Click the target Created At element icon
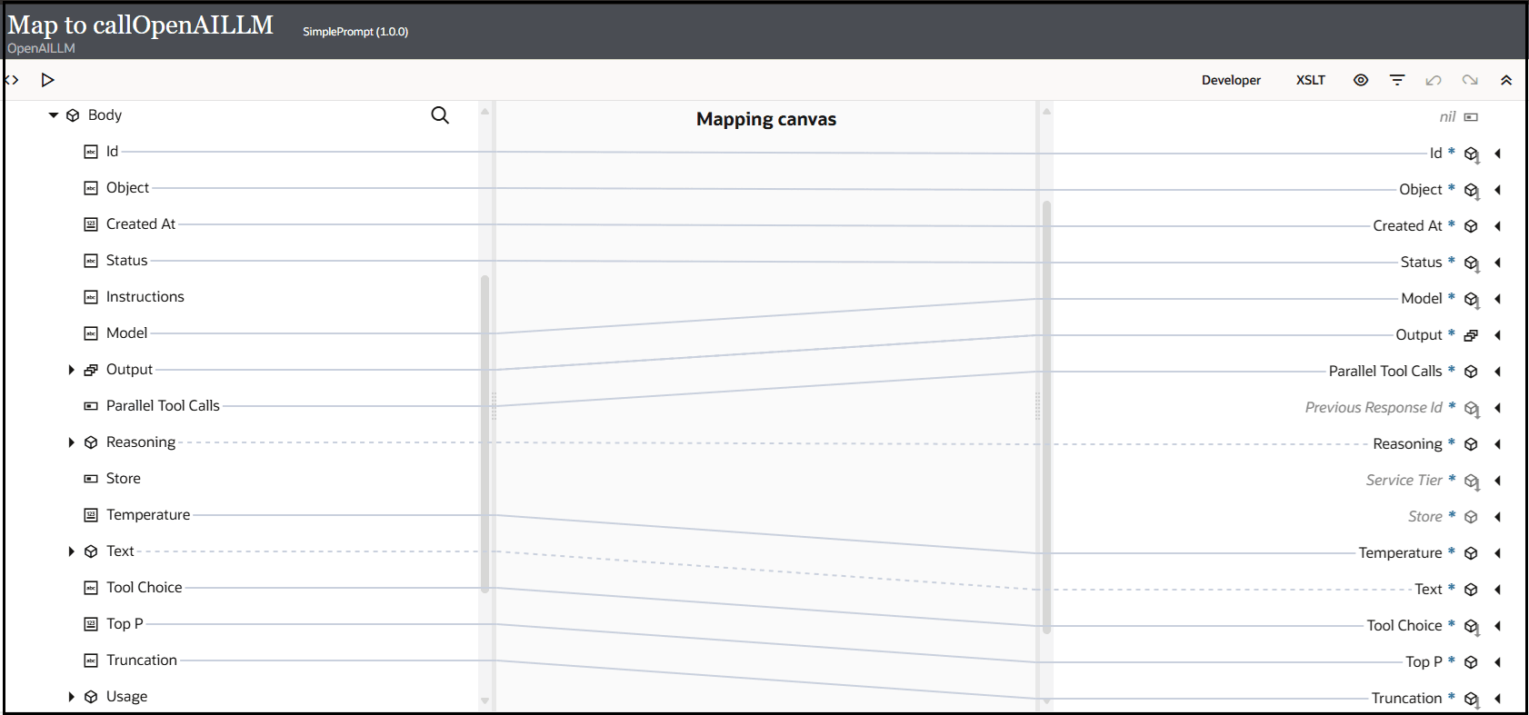This screenshot has width=1529, height=715. (x=1471, y=226)
